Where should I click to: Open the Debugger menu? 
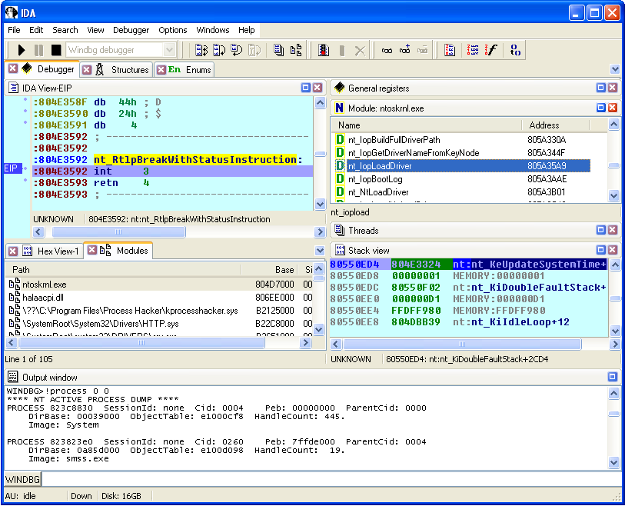(131, 30)
